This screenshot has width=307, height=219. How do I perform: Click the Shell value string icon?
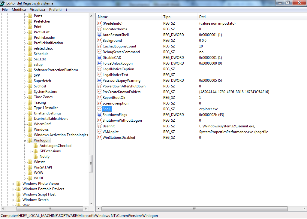tap(99, 109)
